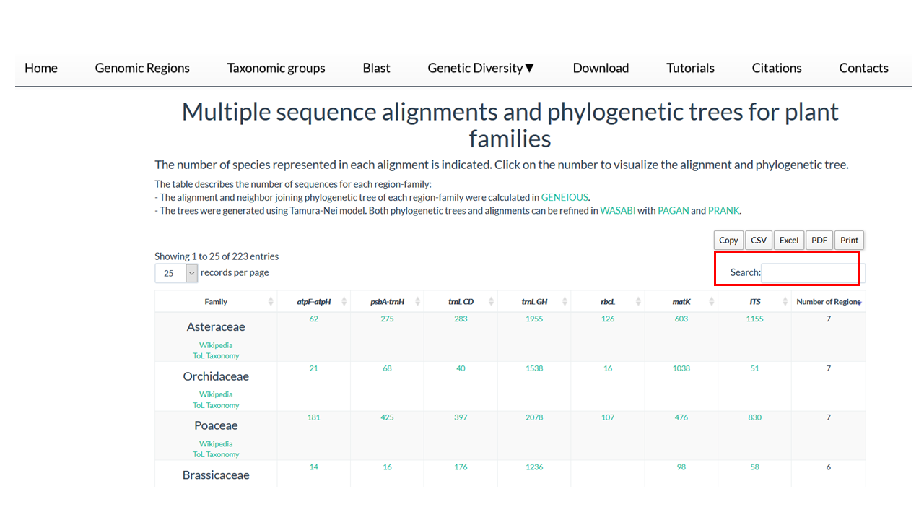Open Orchidaceae matK alignment 1038
Screen dimensions: 924x520
tap(681, 368)
